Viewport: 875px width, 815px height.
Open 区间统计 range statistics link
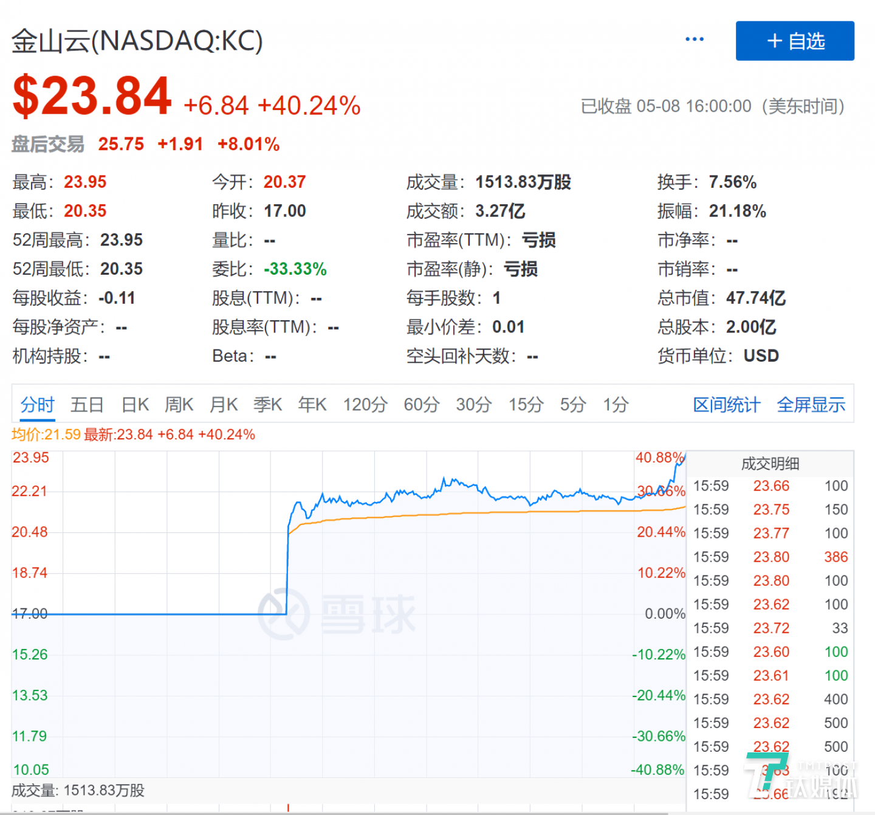[x=727, y=405]
